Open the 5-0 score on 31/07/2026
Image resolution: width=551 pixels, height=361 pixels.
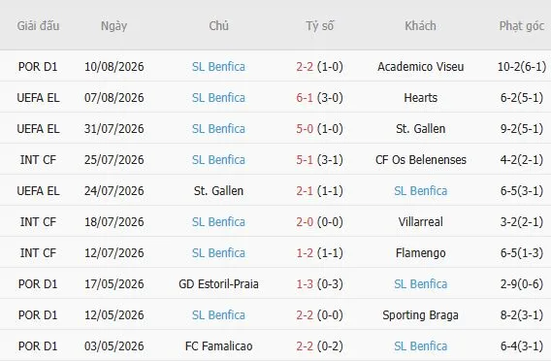coord(305,129)
